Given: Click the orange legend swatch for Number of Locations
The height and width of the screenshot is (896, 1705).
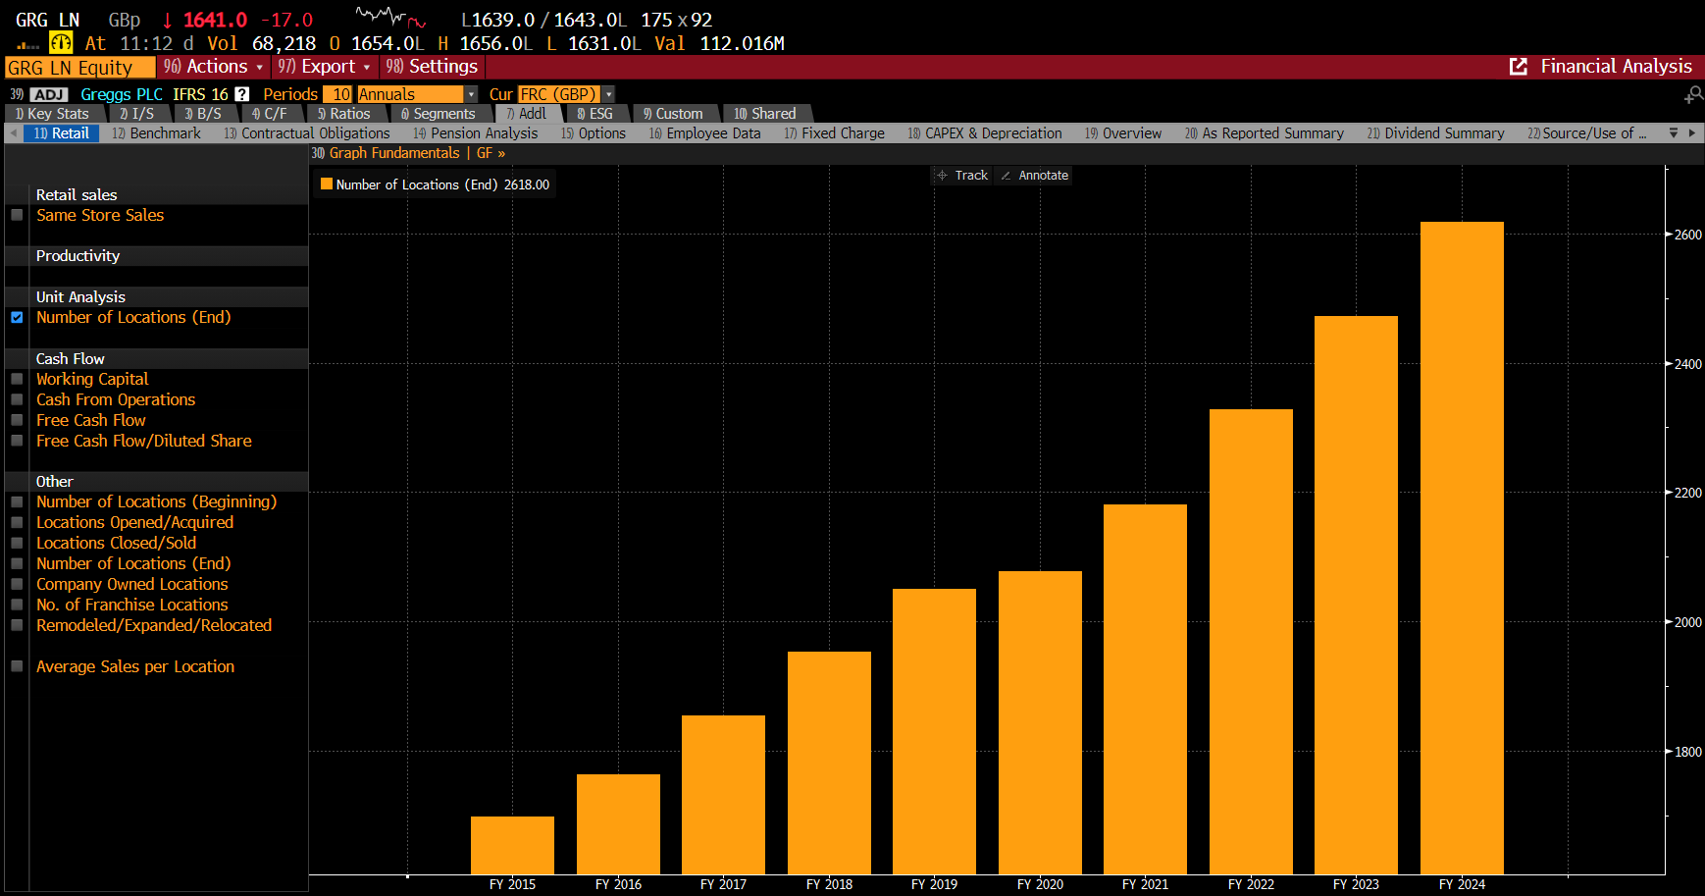Looking at the screenshot, I should 327,184.
